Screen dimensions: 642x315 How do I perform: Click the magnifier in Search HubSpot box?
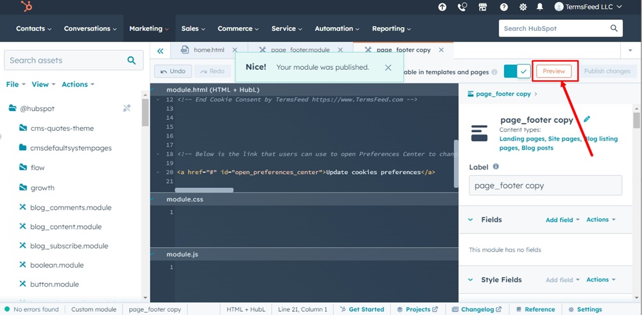coord(614,28)
